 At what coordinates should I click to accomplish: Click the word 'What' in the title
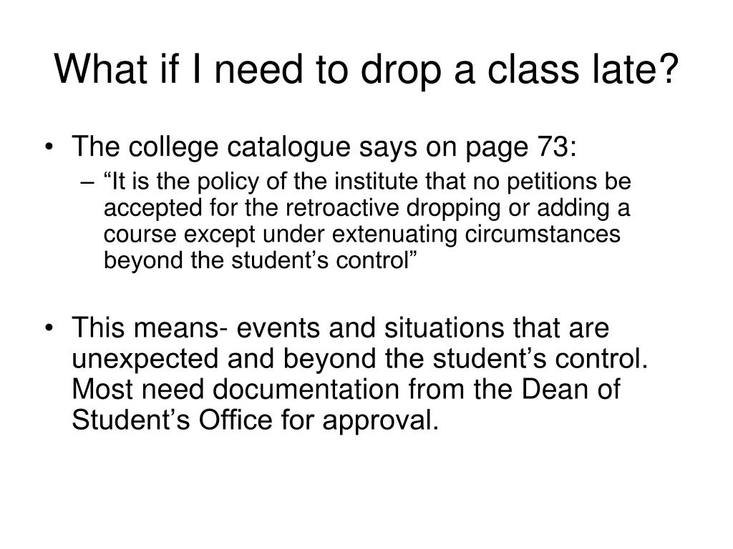point(101,69)
